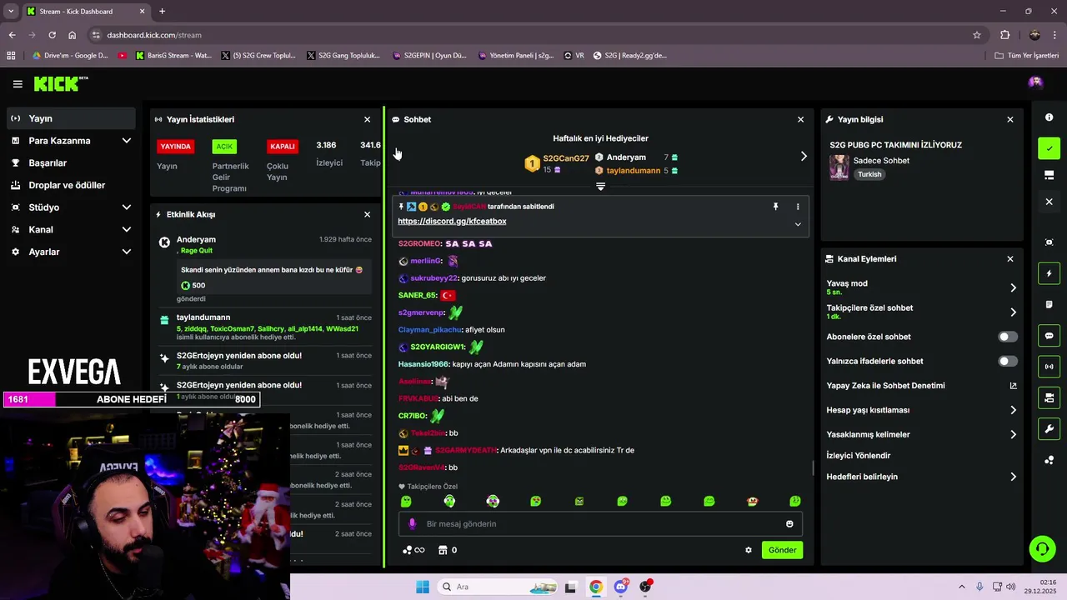
Task: Open the profile avatar menu in Kick header
Action: pyautogui.click(x=1035, y=82)
